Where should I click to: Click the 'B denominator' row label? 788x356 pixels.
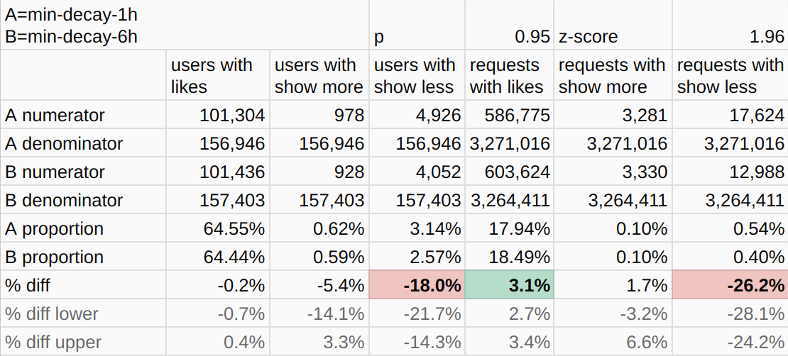(x=83, y=200)
